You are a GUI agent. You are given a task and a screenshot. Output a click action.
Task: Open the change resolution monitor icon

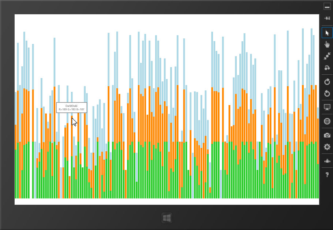coord(327,107)
